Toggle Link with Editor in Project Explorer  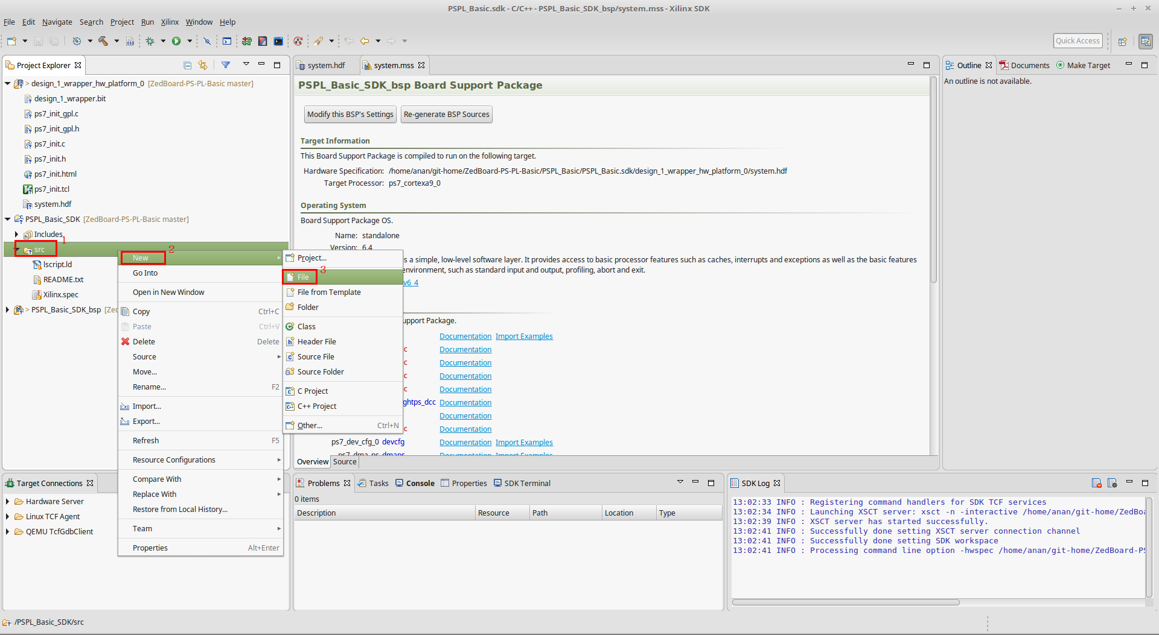click(x=203, y=65)
